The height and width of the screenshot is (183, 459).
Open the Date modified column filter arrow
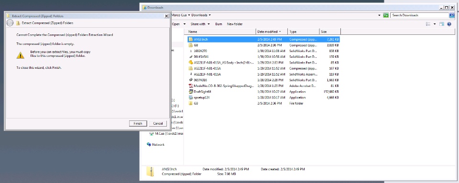[280, 32]
